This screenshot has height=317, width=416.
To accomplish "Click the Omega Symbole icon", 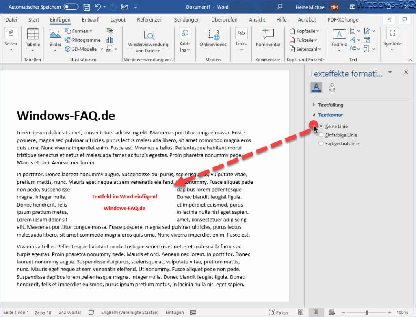I will coord(392,33).
